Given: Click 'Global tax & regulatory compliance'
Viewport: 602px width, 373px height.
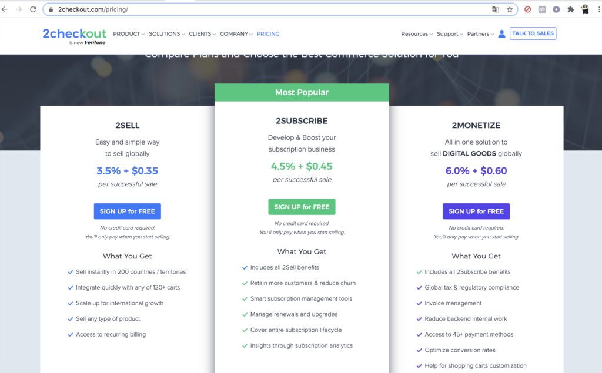Looking at the screenshot, I should [x=472, y=287].
